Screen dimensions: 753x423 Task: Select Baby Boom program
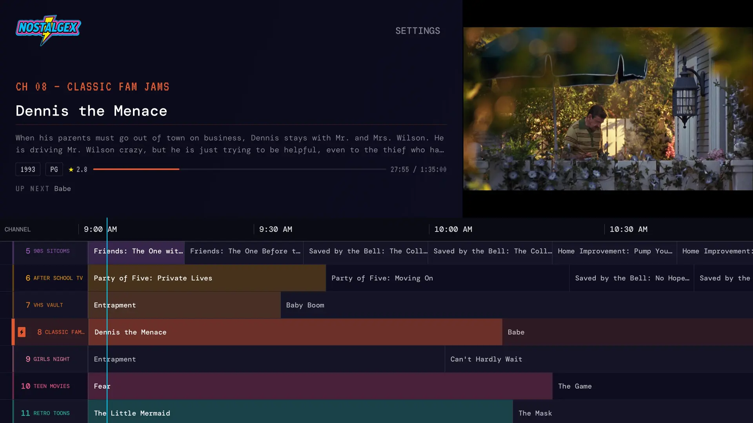pyautogui.click(x=517, y=305)
